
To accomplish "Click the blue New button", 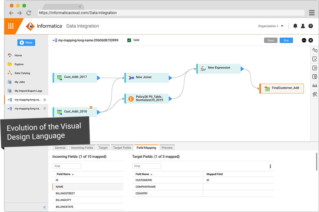I will click(26, 42).
